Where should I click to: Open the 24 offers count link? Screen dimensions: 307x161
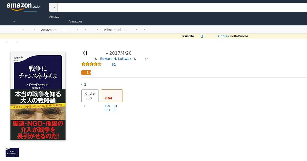(x=115, y=106)
